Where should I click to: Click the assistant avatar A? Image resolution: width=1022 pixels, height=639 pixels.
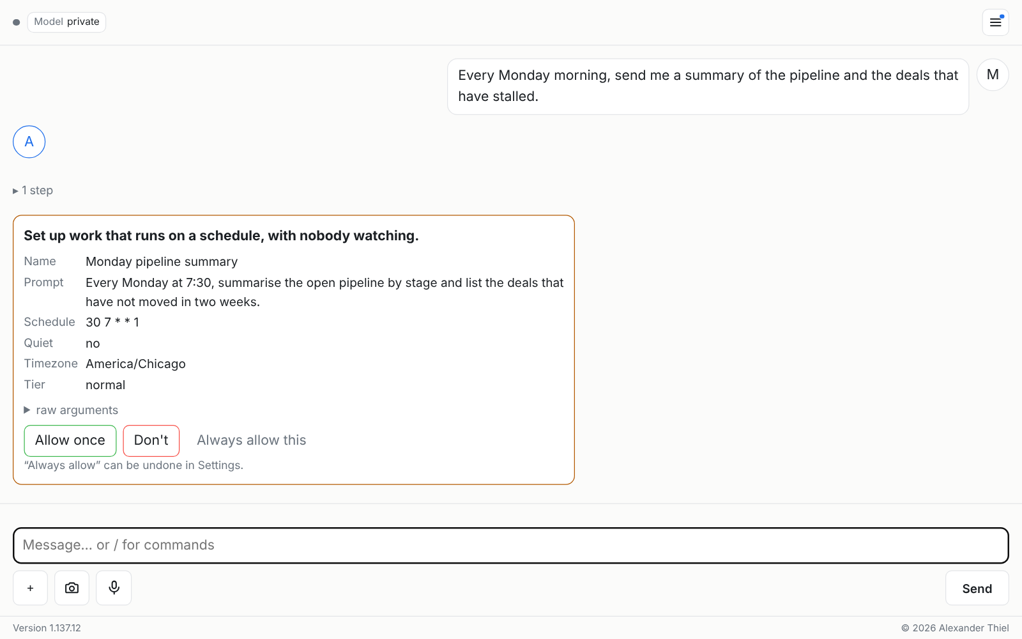(29, 142)
